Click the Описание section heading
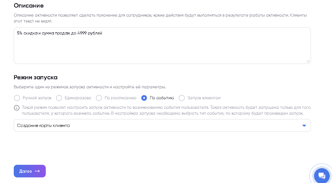 29,6
